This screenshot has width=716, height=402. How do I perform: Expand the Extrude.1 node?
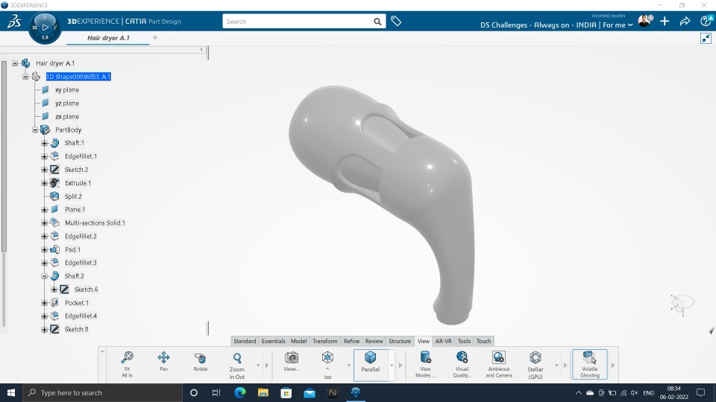(x=44, y=183)
